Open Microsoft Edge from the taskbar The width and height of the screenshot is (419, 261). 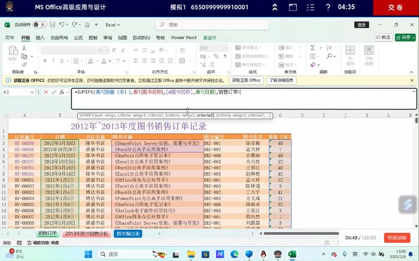pos(235,254)
